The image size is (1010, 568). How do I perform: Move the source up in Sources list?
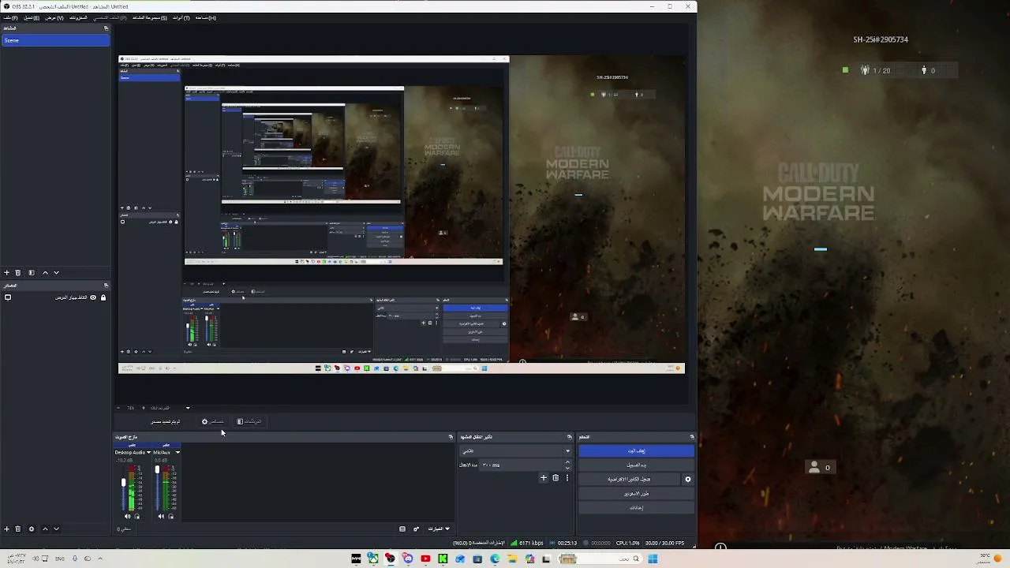(45, 529)
